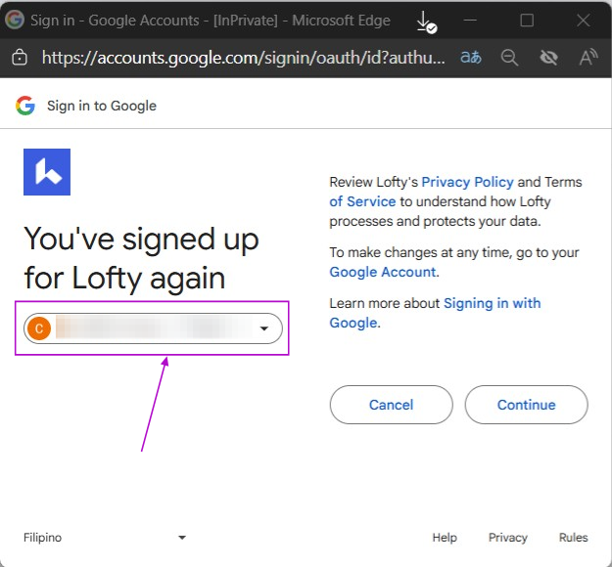This screenshot has width=612, height=567.
Task: Open the Google Account link
Action: 383,272
